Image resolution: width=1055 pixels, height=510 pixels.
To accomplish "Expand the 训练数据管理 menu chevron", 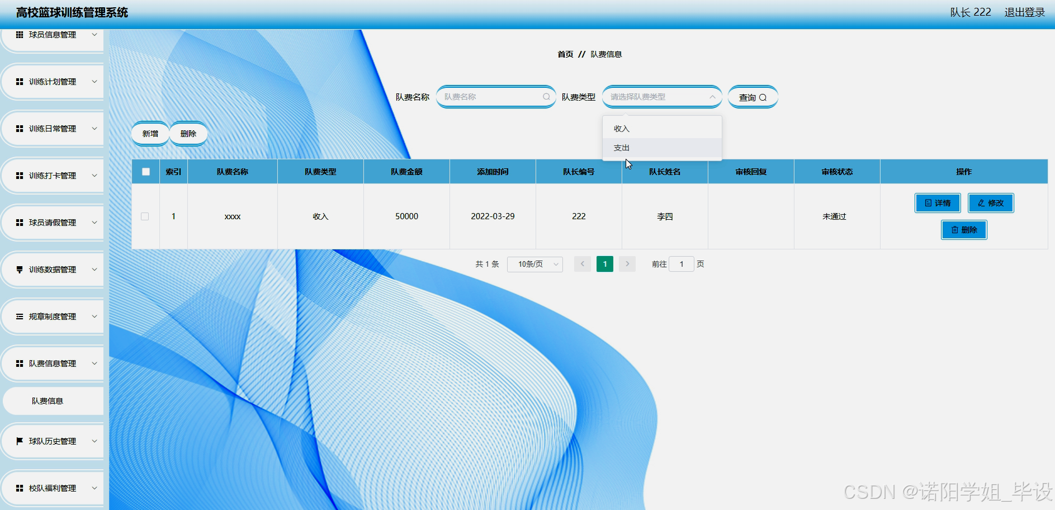I will click(x=94, y=270).
